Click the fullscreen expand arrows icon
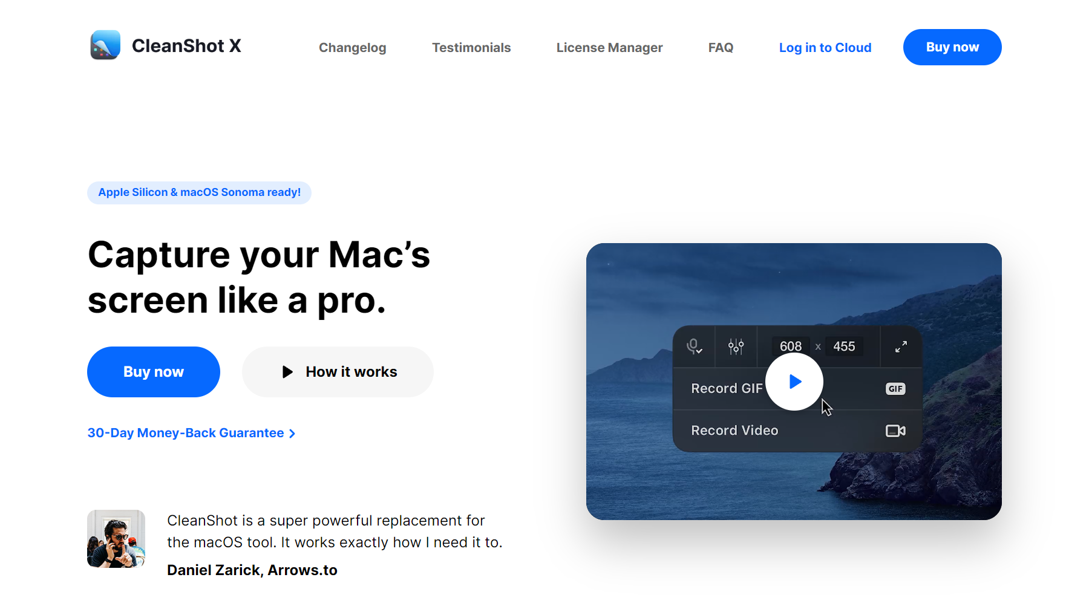 pos(901,347)
